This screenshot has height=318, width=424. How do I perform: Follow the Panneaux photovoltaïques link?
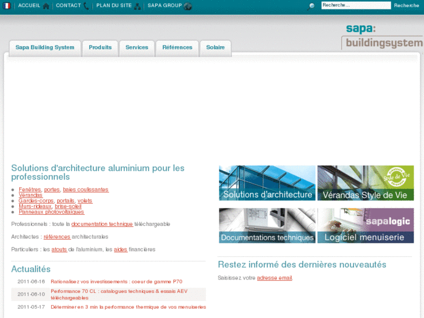click(x=51, y=212)
